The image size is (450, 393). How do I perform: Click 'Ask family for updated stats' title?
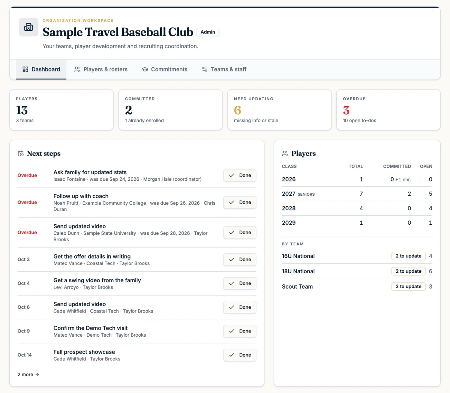(90, 172)
